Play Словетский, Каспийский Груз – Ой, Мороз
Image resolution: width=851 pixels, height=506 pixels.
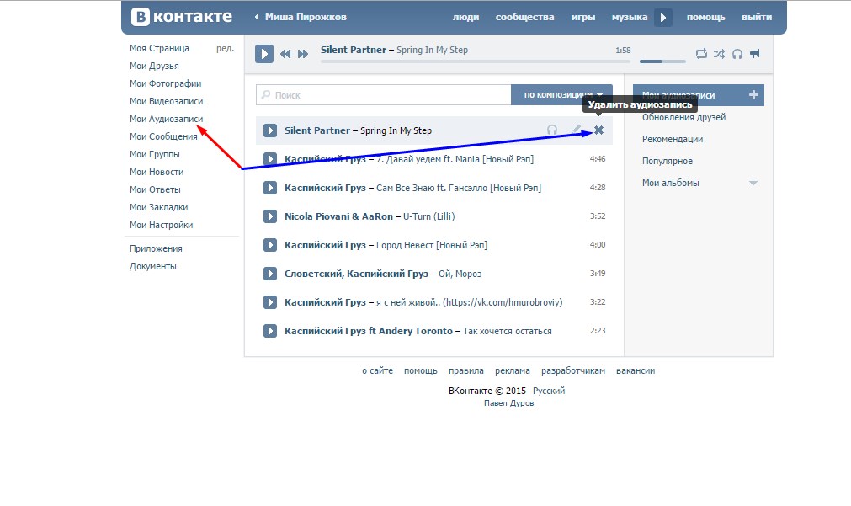pos(269,274)
